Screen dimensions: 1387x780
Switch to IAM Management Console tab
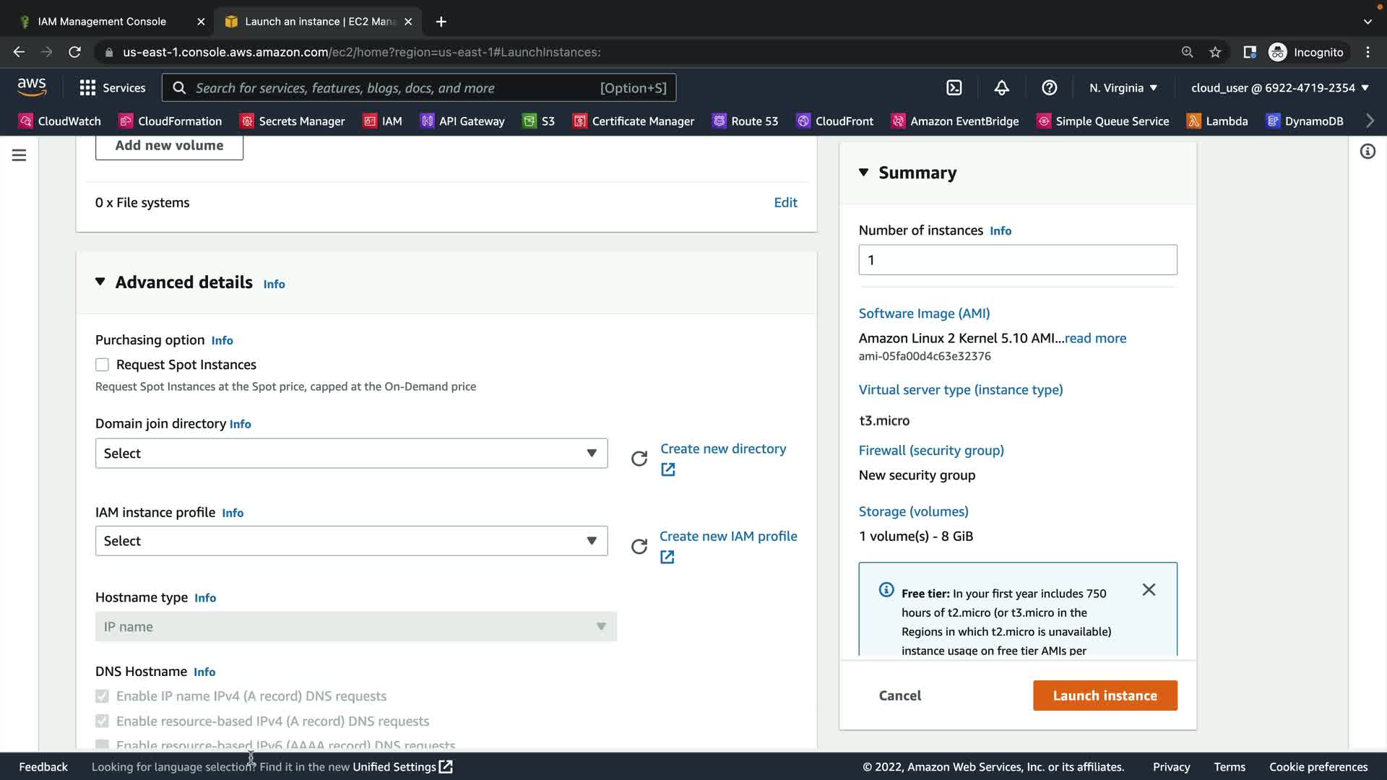coord(102,22)
